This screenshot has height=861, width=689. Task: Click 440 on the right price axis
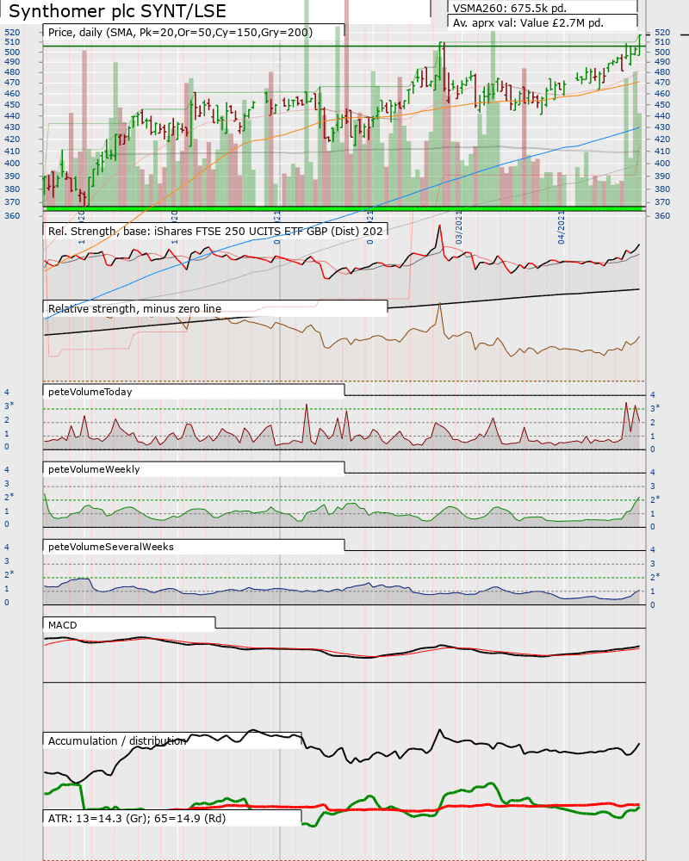click(x=662, y=116)
